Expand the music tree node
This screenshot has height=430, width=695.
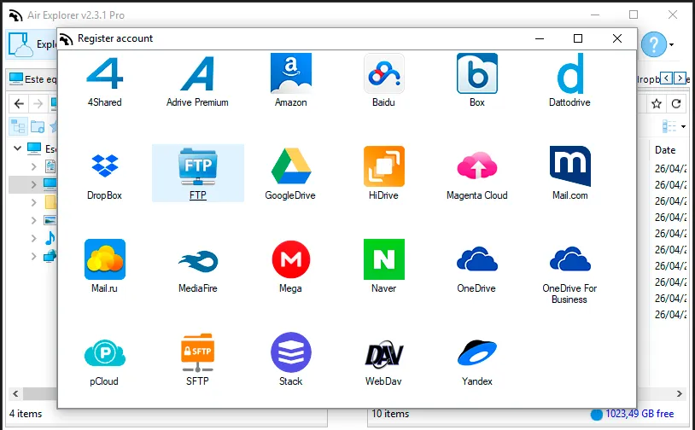[x=33, y=238]
